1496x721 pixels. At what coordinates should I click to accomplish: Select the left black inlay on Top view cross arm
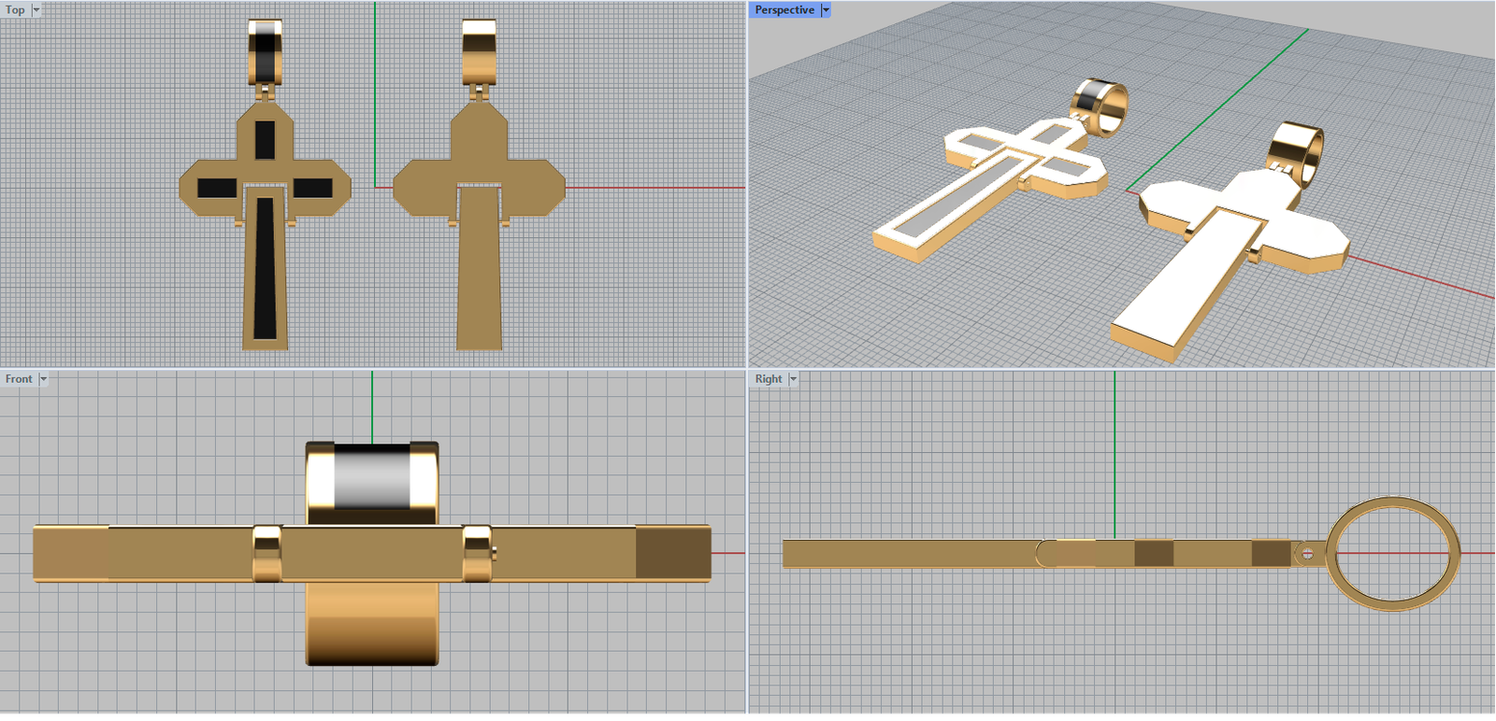pyautogui.click(x=217, y=188)
